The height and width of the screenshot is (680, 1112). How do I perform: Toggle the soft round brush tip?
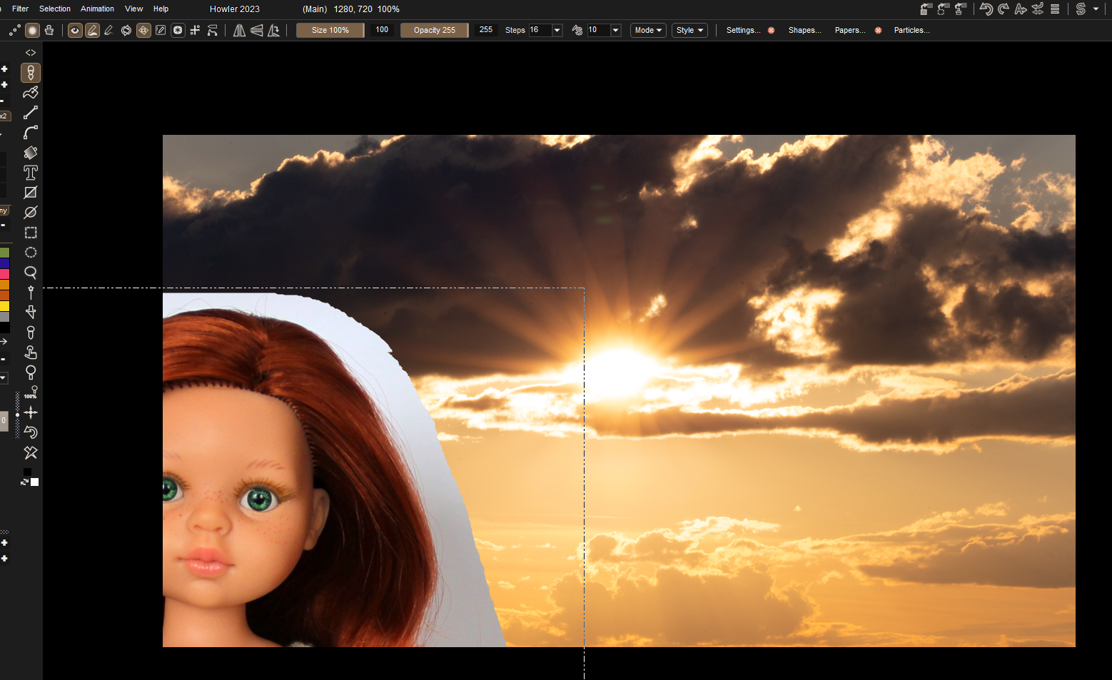coord(32,30)
